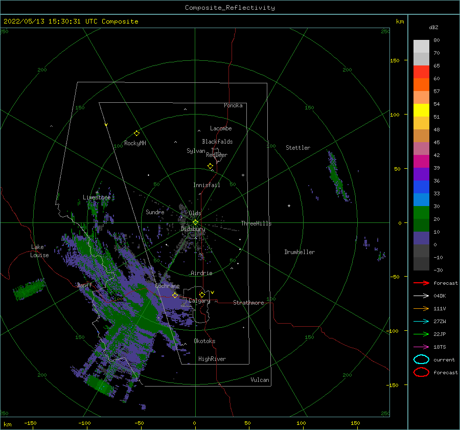The image size is (460, 430).
Task: Click the 65 dBZ red color swatch
Action: (x=421, y=72)
